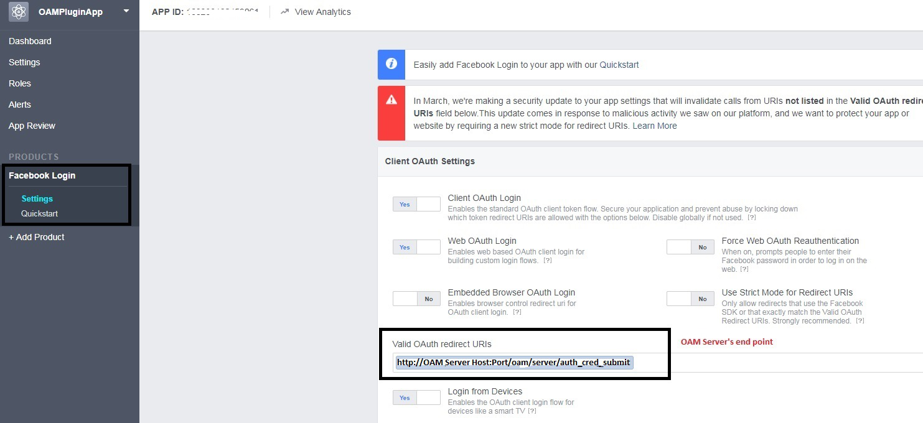Image resolution: width=923 pixels, height=423 pixels.
Task: Click the APP ID label text
Action: tap(167, 12)
